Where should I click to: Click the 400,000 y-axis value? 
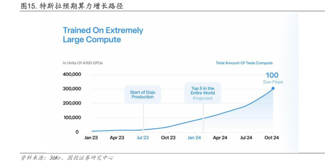click(72, 74)
